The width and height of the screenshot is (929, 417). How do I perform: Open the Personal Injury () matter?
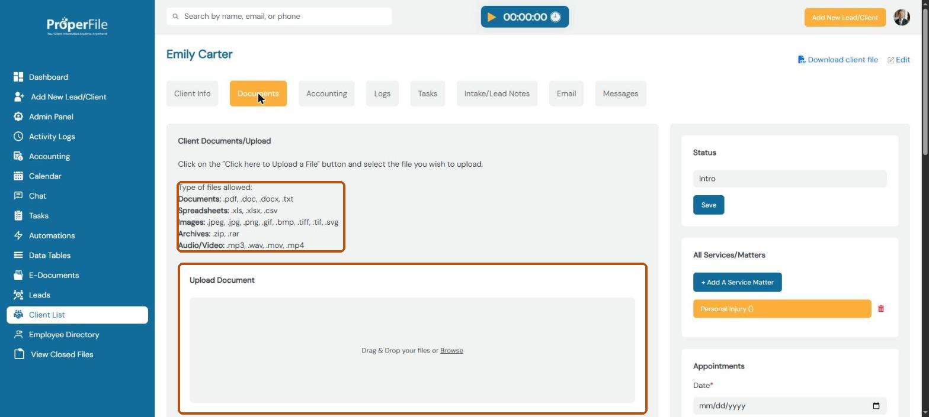click(782, 309)
